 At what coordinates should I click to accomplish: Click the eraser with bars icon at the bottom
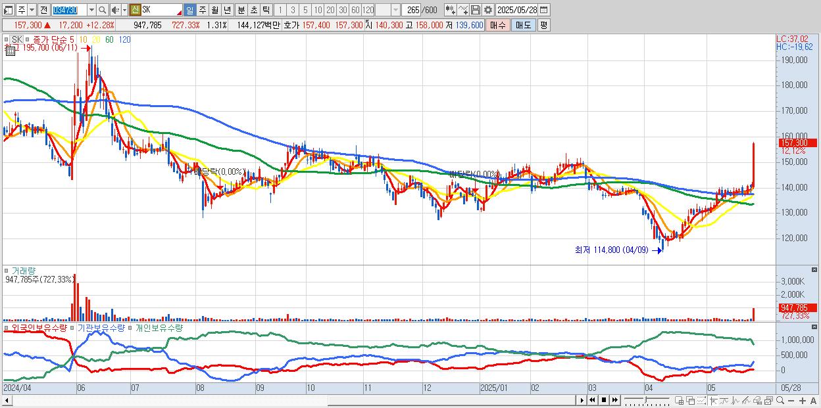point(757,400)
